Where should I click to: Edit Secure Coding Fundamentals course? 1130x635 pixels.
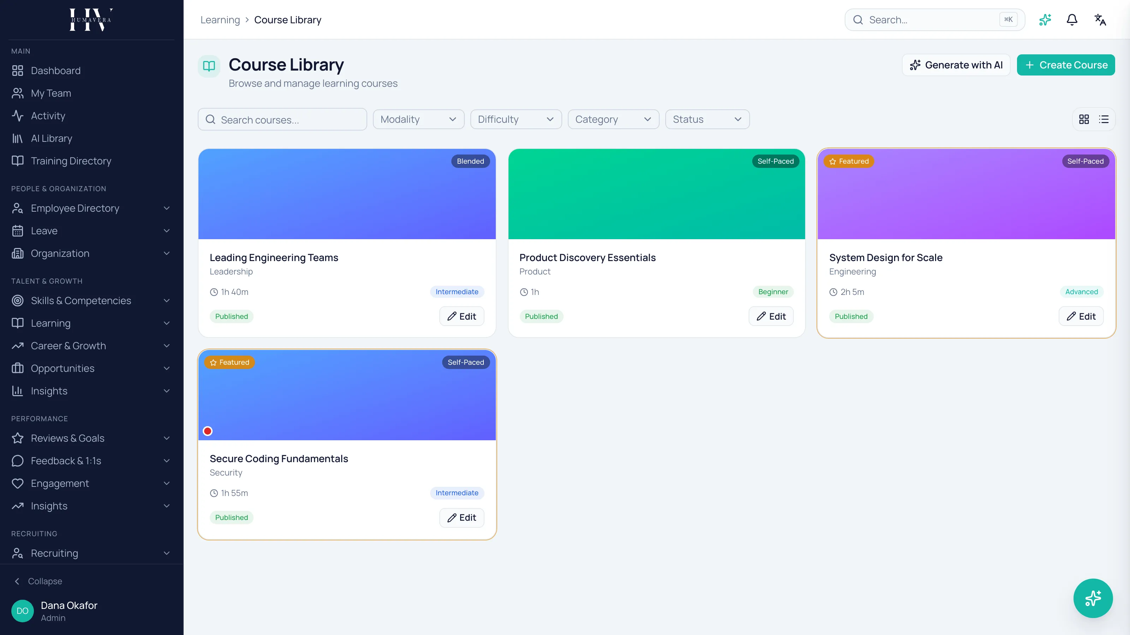pyautogui.click(x=462, y=518)
